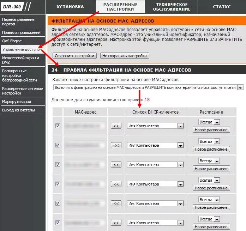Viewport: 246px width, 231px height.
Task: Click the available rules count 18
Action: click(x=147, y=100)
